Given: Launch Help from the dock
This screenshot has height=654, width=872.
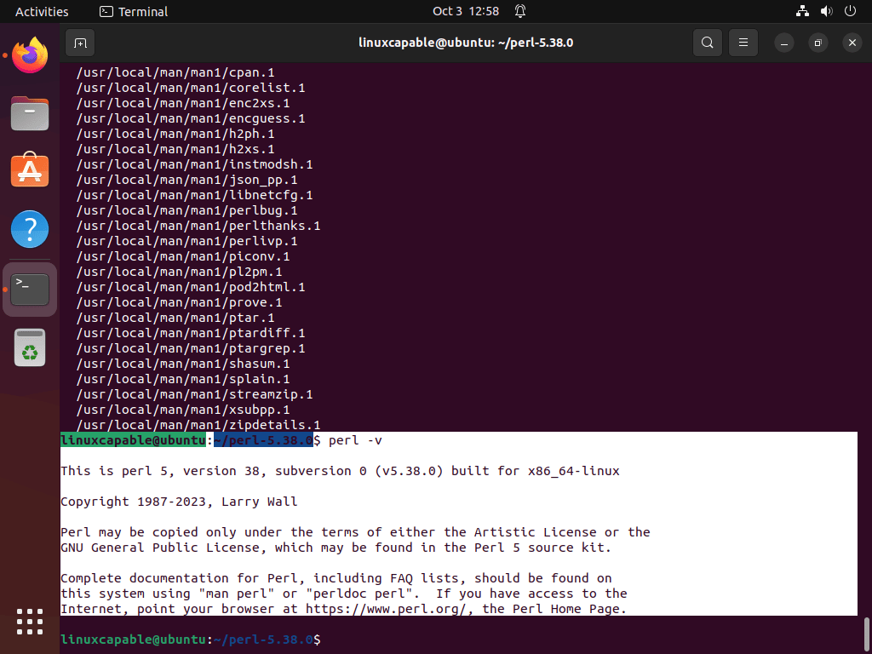Looking at the screenshot, I should [x=30, y=228].
